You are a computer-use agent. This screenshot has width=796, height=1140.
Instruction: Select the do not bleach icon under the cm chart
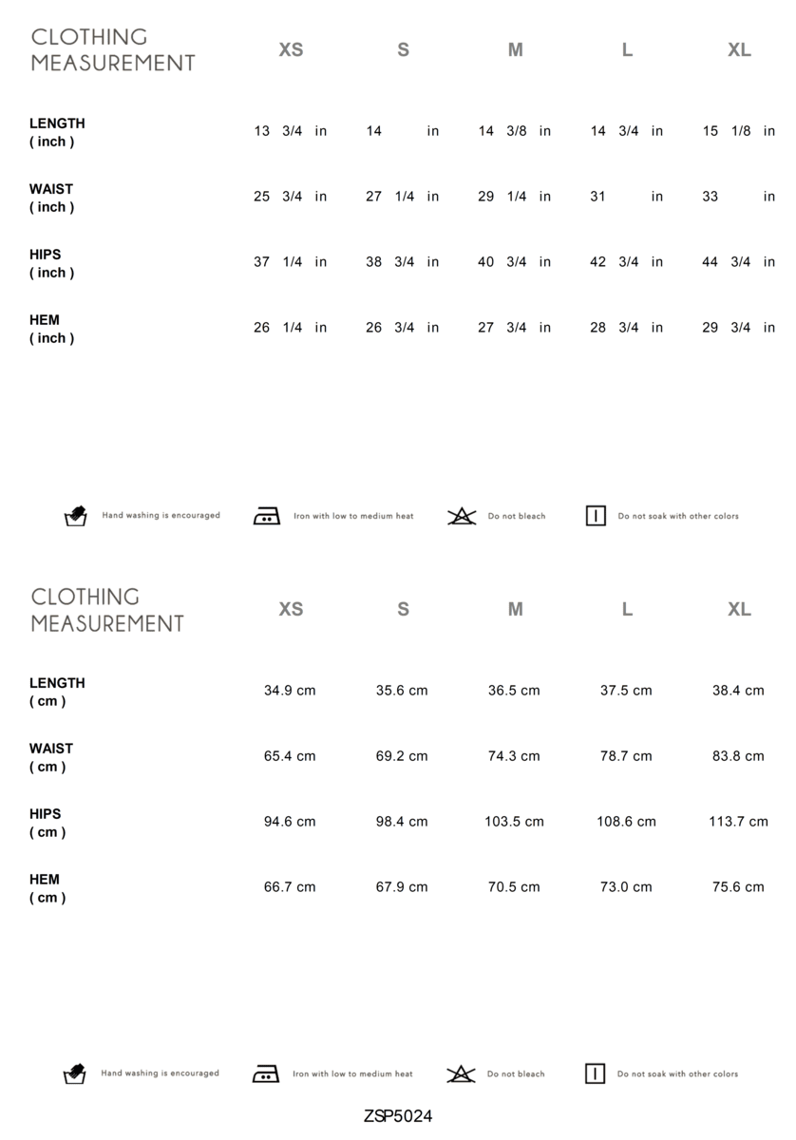point(461,1073)
